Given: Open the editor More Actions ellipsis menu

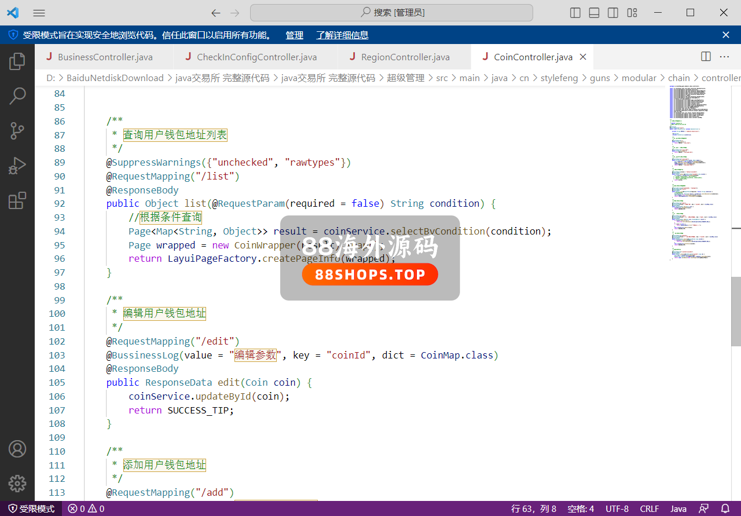Looking at the screenshot, I should (724, 57).
